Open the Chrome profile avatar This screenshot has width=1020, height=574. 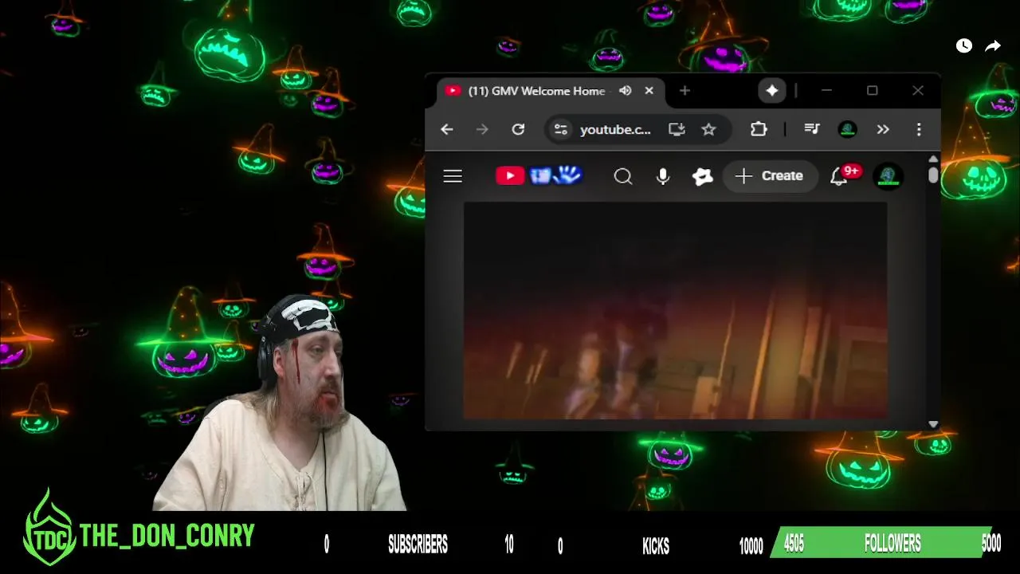[847, 129]
